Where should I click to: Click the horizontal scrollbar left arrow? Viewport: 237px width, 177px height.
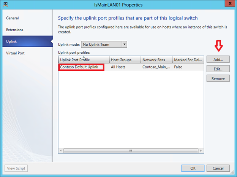click(61, 151)
